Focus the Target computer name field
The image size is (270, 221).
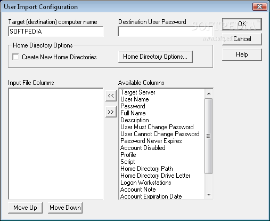pyautogui.click(x=55, y=31)
